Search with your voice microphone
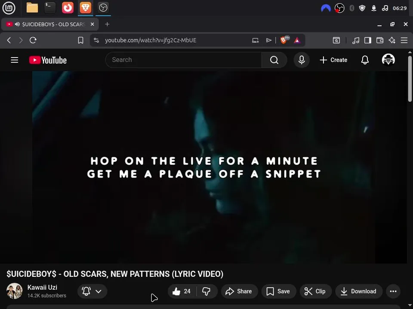 click(x=302, y=60)
